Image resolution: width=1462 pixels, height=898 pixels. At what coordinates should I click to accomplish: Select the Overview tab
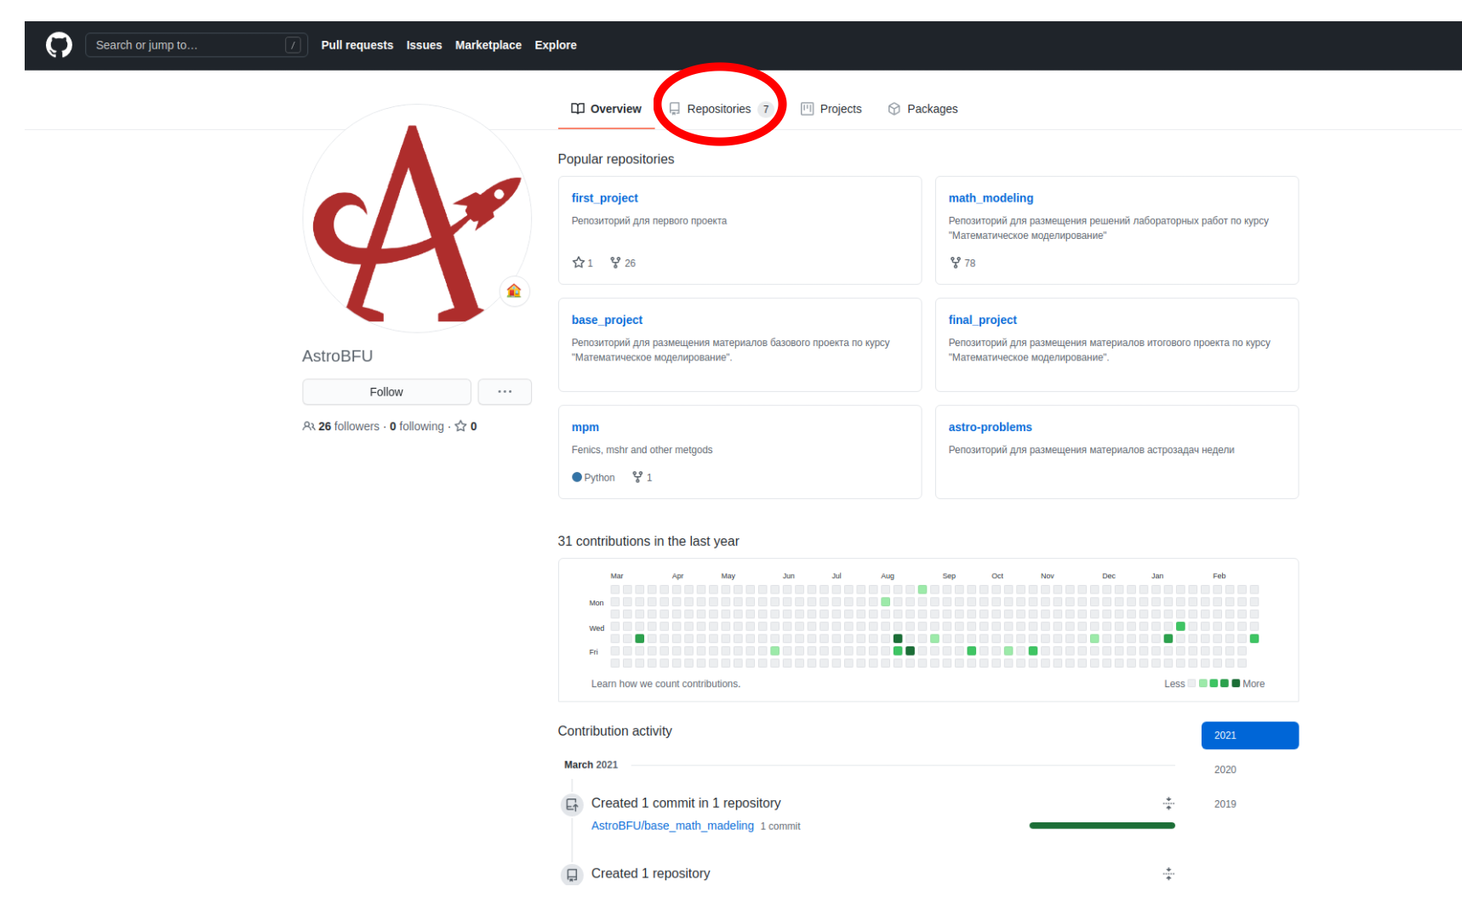point(606,109)
